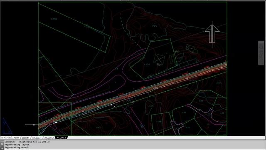Screen dimensions: 266x150
Task: Select the north arrow symbol in the drawing
Action: tap(212, 34)
